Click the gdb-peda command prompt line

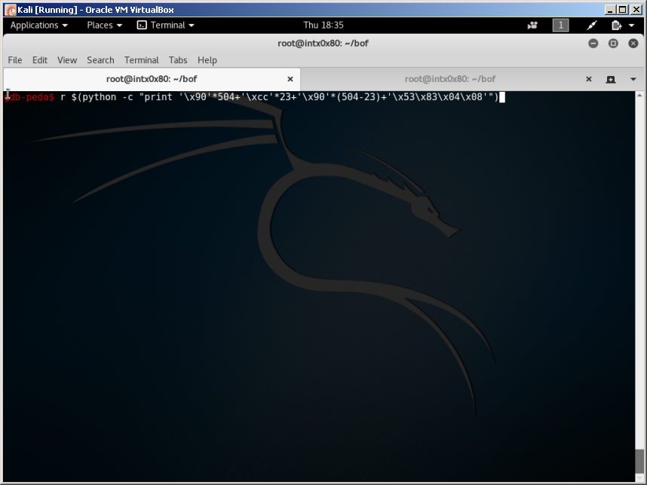point(29,96)
